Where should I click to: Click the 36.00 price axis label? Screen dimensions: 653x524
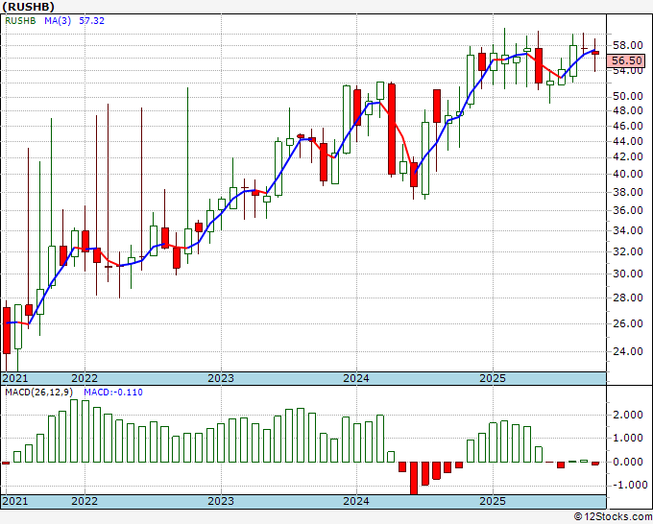pyautogui.click(x=627, y=210)
